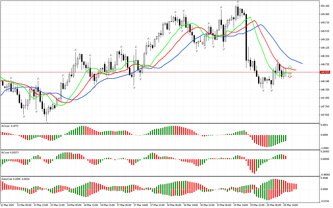
Task: Click the 17 Mar 14:00 time label
Action: click(x=141, y=205)
